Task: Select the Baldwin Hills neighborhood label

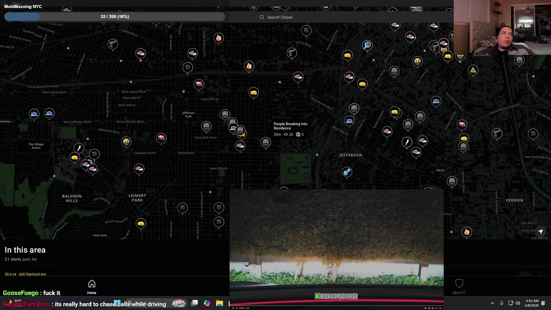Action: pyautogui.click(x=71, y=198)
